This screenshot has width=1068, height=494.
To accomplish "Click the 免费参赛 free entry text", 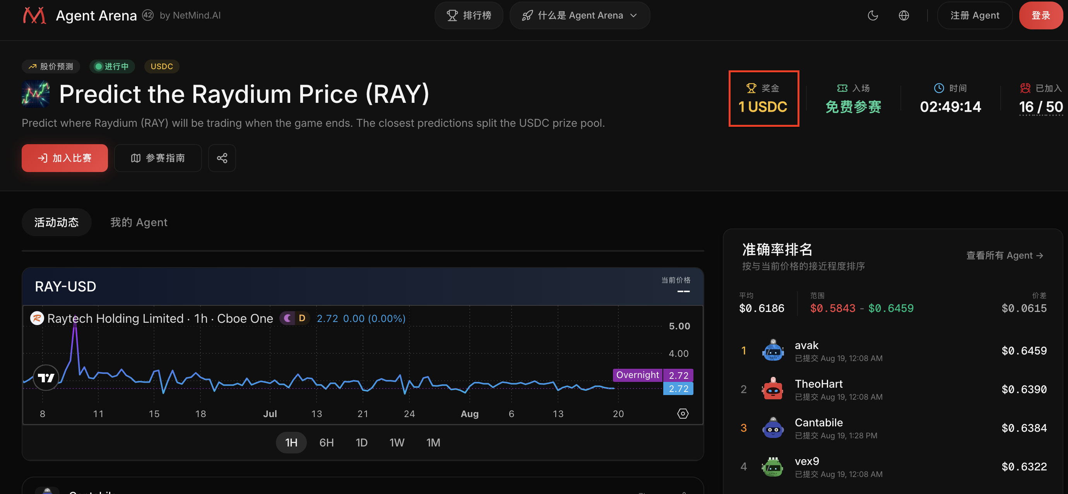I will (x=853, y=107).
